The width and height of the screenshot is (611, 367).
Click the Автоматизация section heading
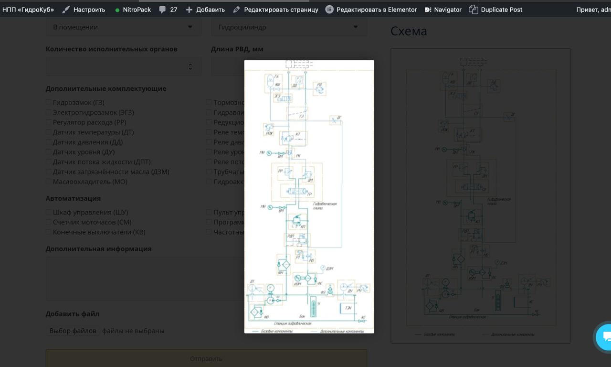[73, 198]
